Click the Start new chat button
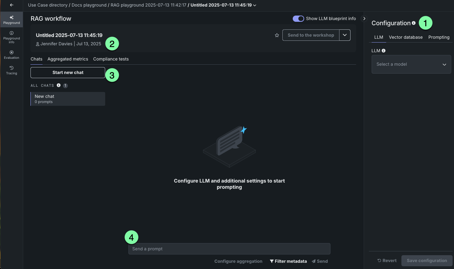The height and width of the screenshot is (269, 454). point(68,73)
